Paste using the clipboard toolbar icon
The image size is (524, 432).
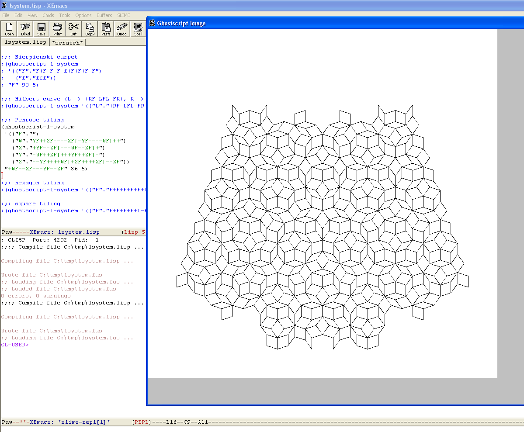(x=106, y=29)
